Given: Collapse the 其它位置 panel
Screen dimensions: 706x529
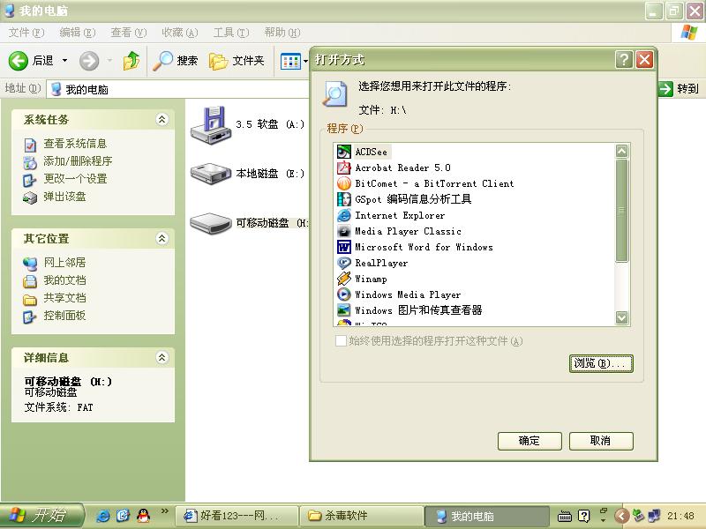Looking at the screenshot, I should (x=162, y=238).
